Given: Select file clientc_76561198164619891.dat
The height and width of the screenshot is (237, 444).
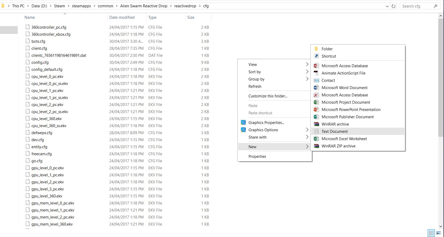Looking at the screenshot, I should (x=59, y=55).
